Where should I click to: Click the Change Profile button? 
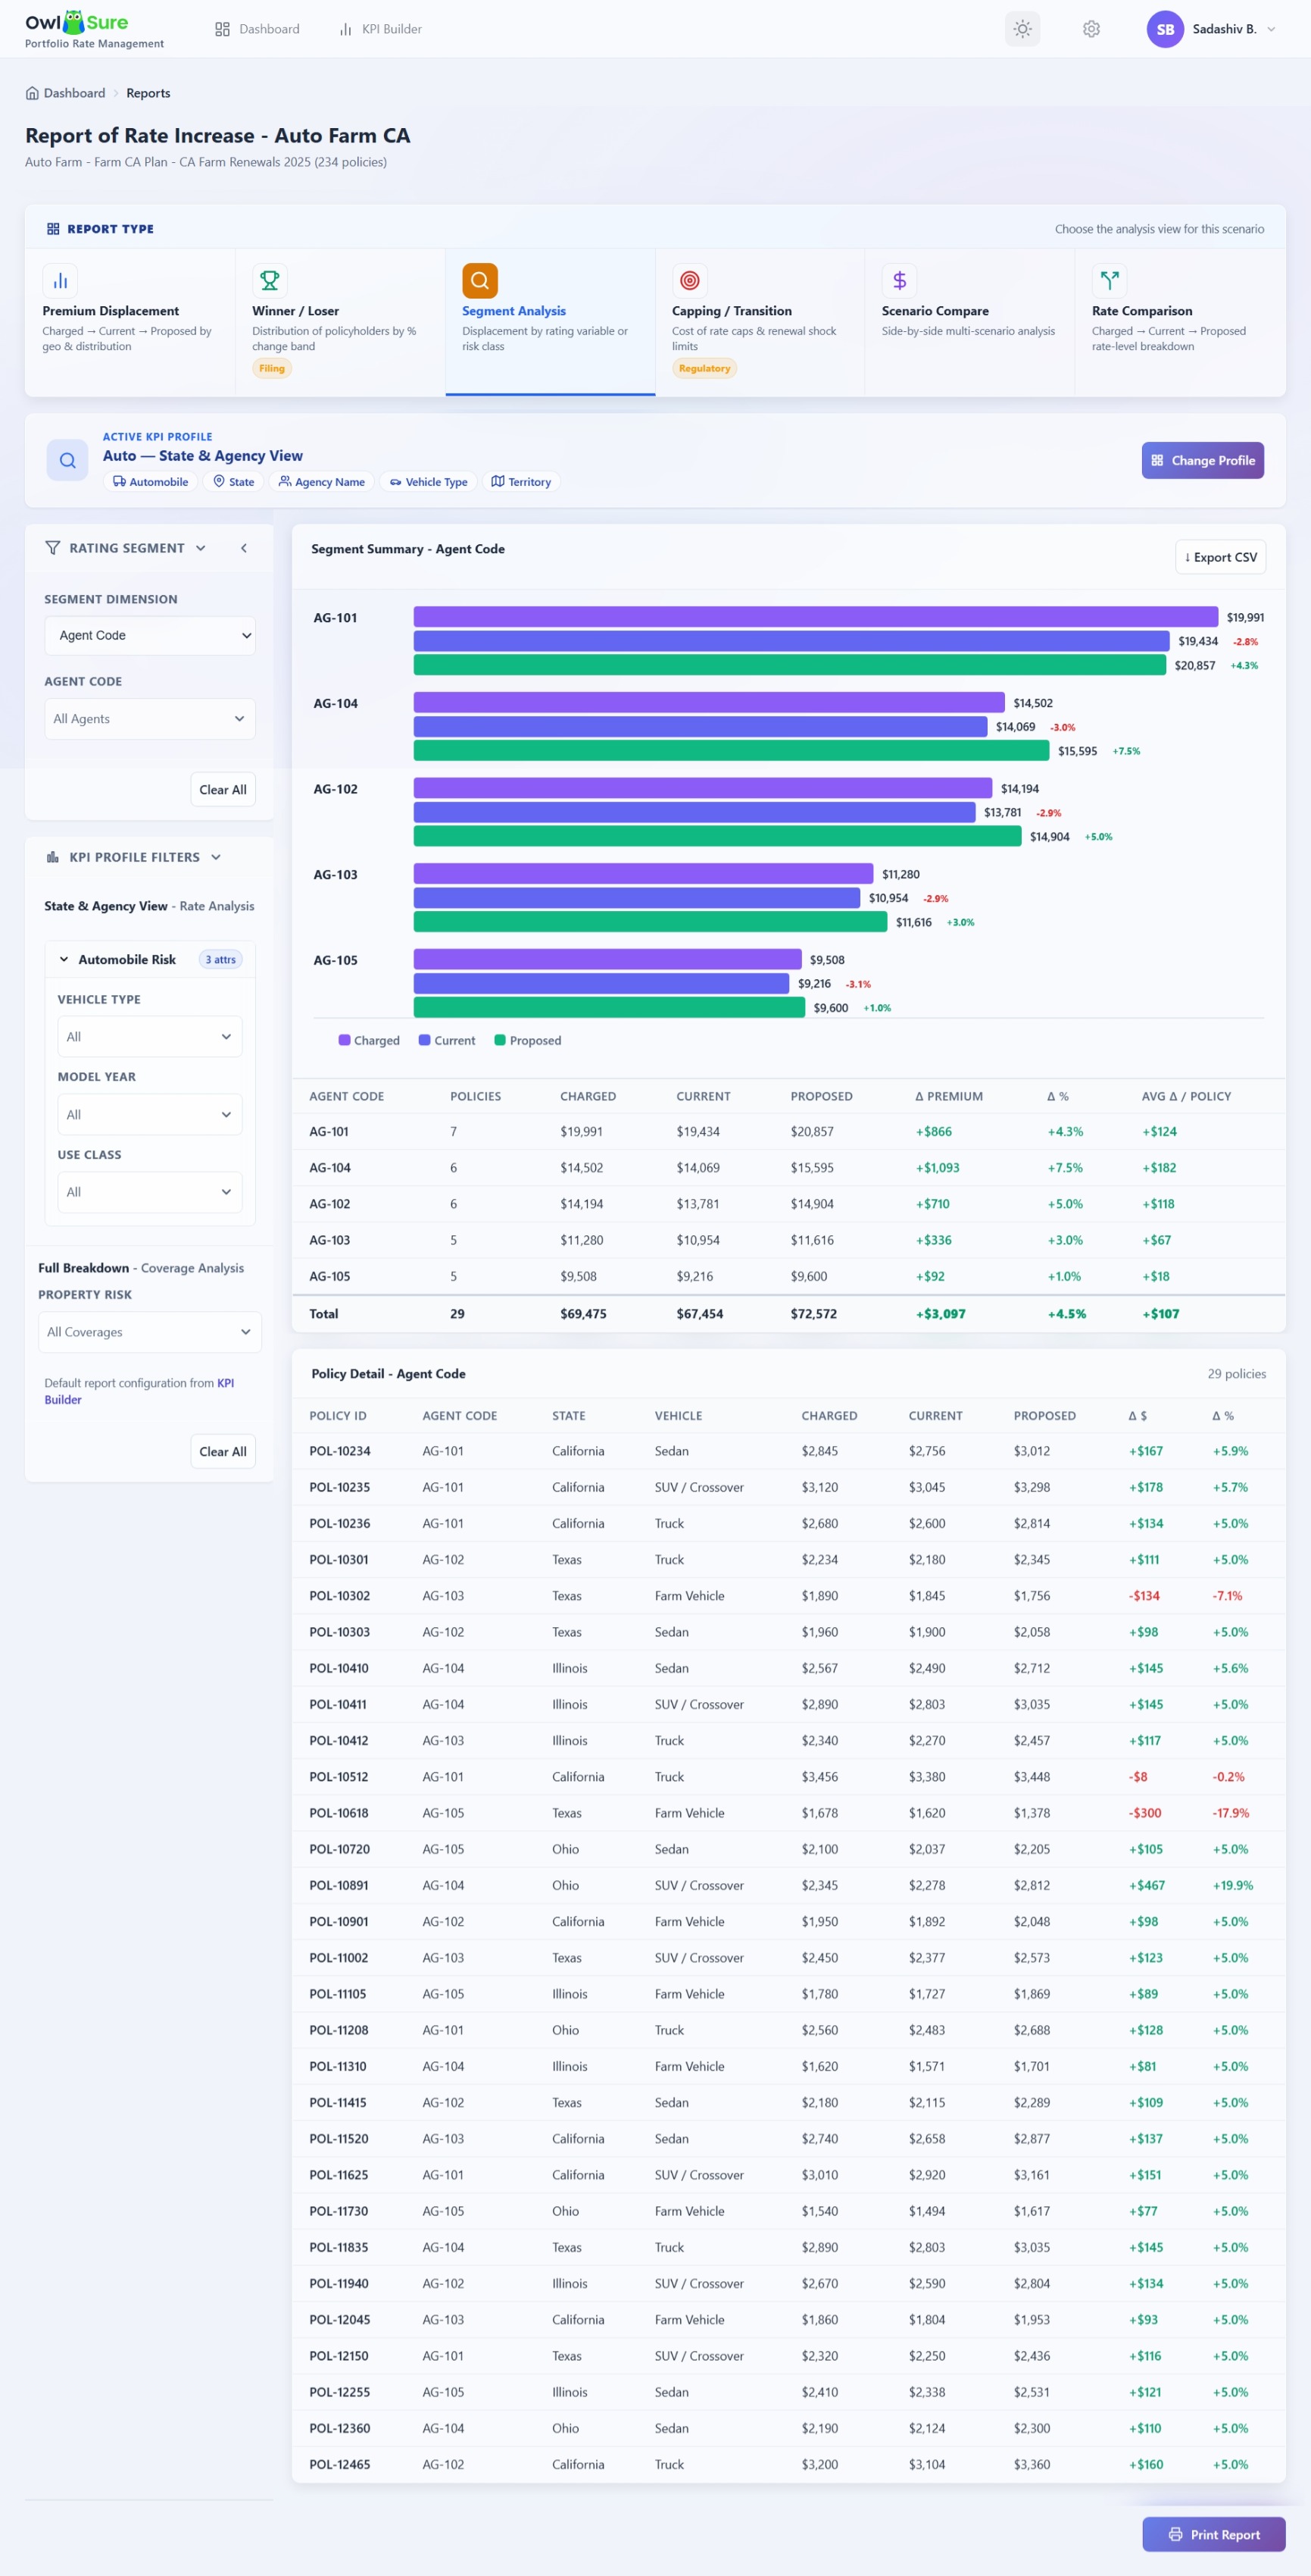[x=1202, y=460]
